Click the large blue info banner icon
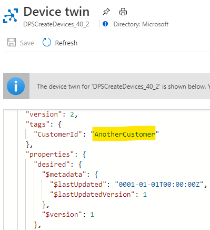 (16, 86)
